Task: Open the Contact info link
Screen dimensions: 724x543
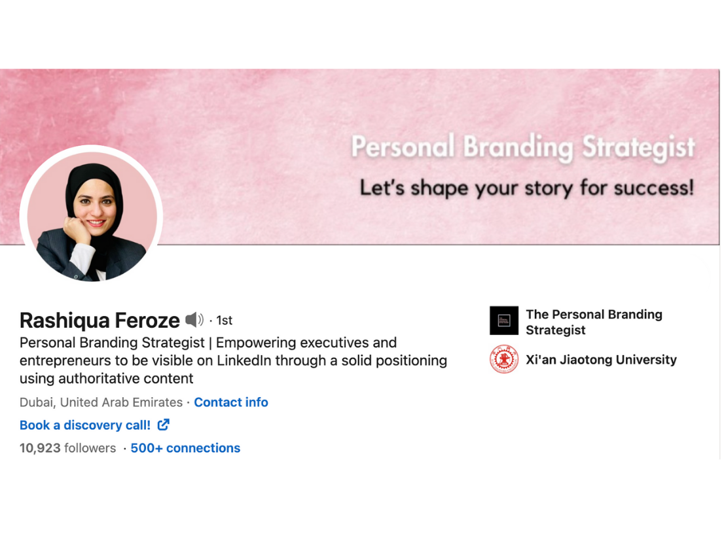Action: [231, 402]
